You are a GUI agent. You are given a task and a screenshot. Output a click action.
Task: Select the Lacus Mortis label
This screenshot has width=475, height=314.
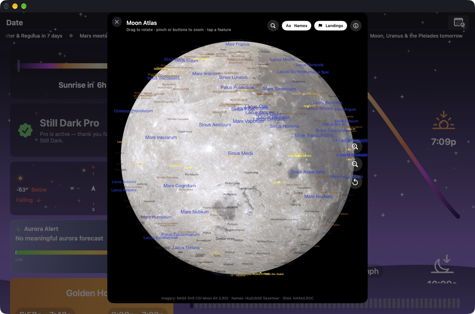(282, 60)
